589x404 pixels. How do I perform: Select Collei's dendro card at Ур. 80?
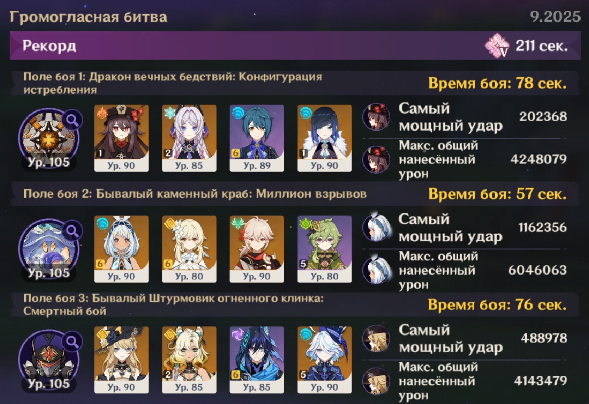[x=325, y=249]
